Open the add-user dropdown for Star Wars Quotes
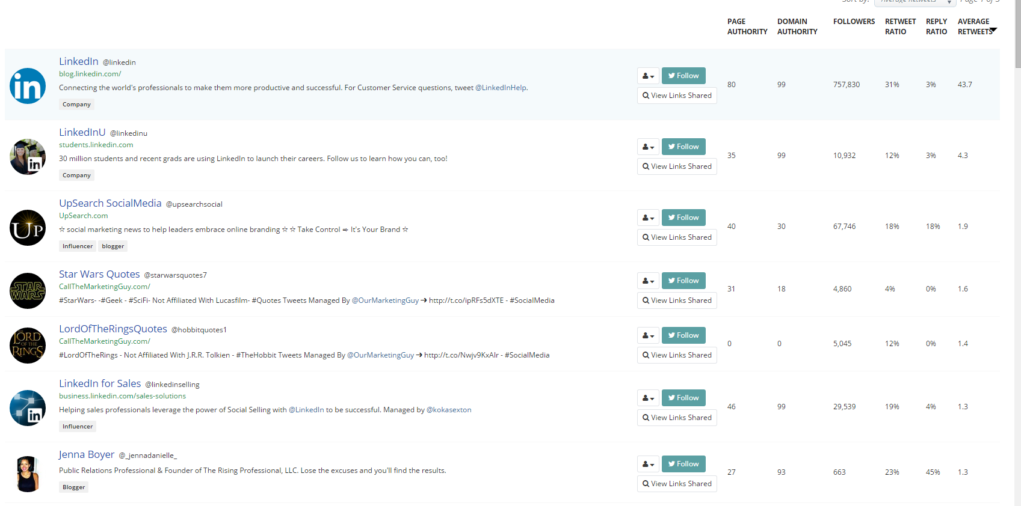 tap(648, 281)
